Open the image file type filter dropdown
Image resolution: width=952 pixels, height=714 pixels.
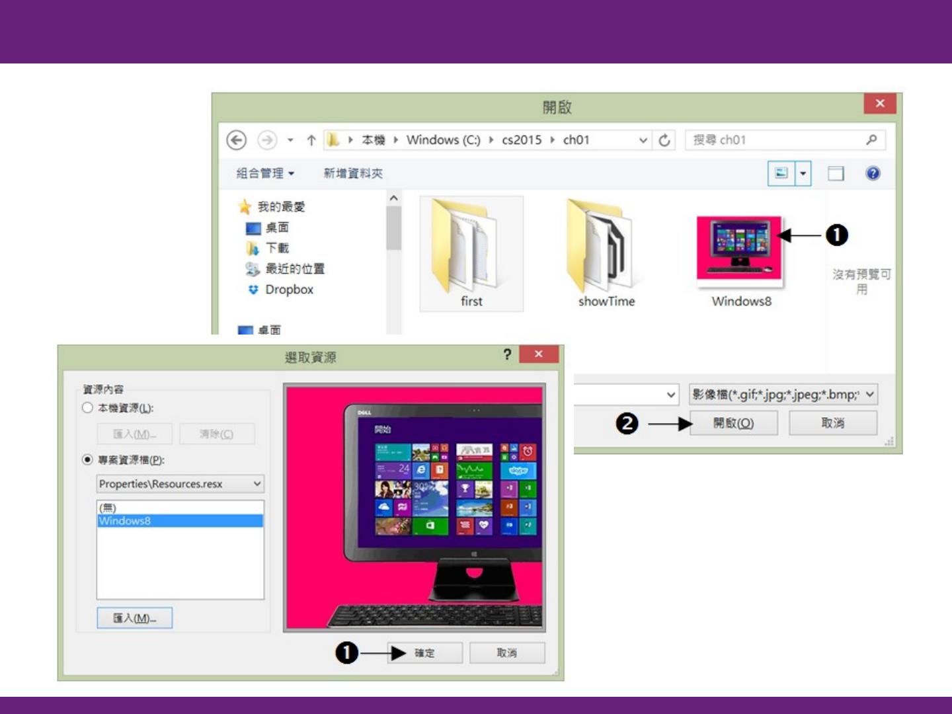(869, 395)
